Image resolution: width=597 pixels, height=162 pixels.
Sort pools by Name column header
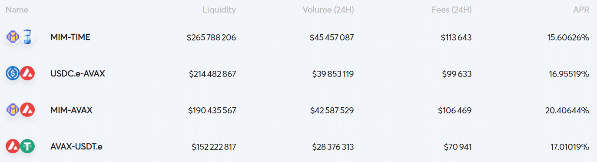point(17,10)
